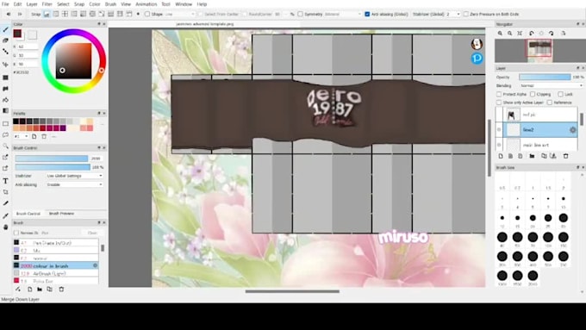Switch to the Brush Control tab
The height and width of the screenshot is (330, 586).
(x=28, y=214)
